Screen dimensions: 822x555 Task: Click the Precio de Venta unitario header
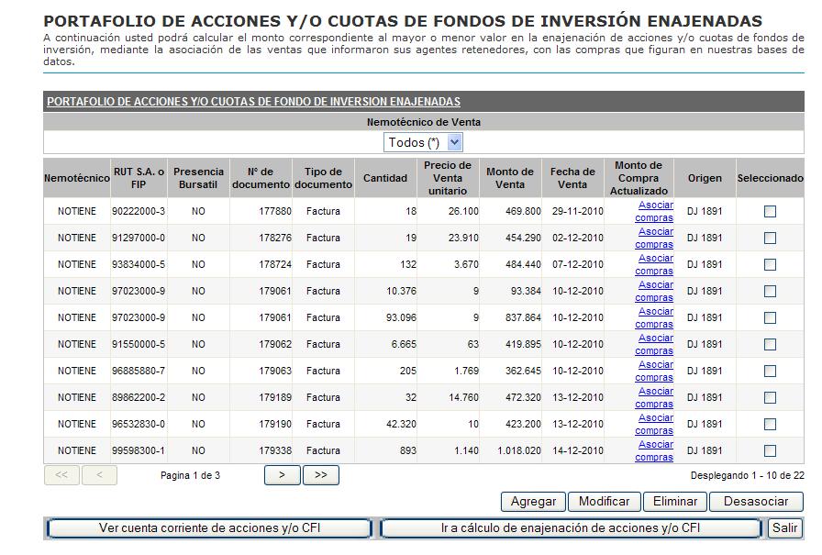447,178
